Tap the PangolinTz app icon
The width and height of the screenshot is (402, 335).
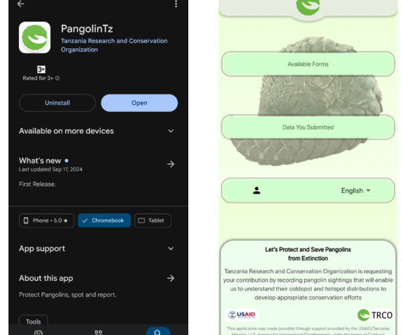[x=35, y=38]
